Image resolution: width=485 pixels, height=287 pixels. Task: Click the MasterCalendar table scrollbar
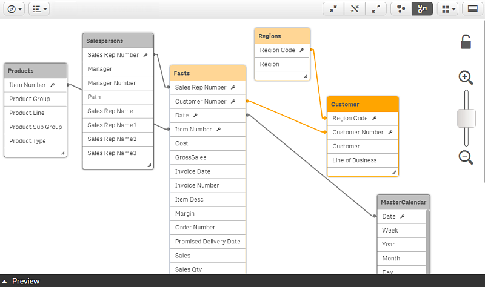(428, 242)
